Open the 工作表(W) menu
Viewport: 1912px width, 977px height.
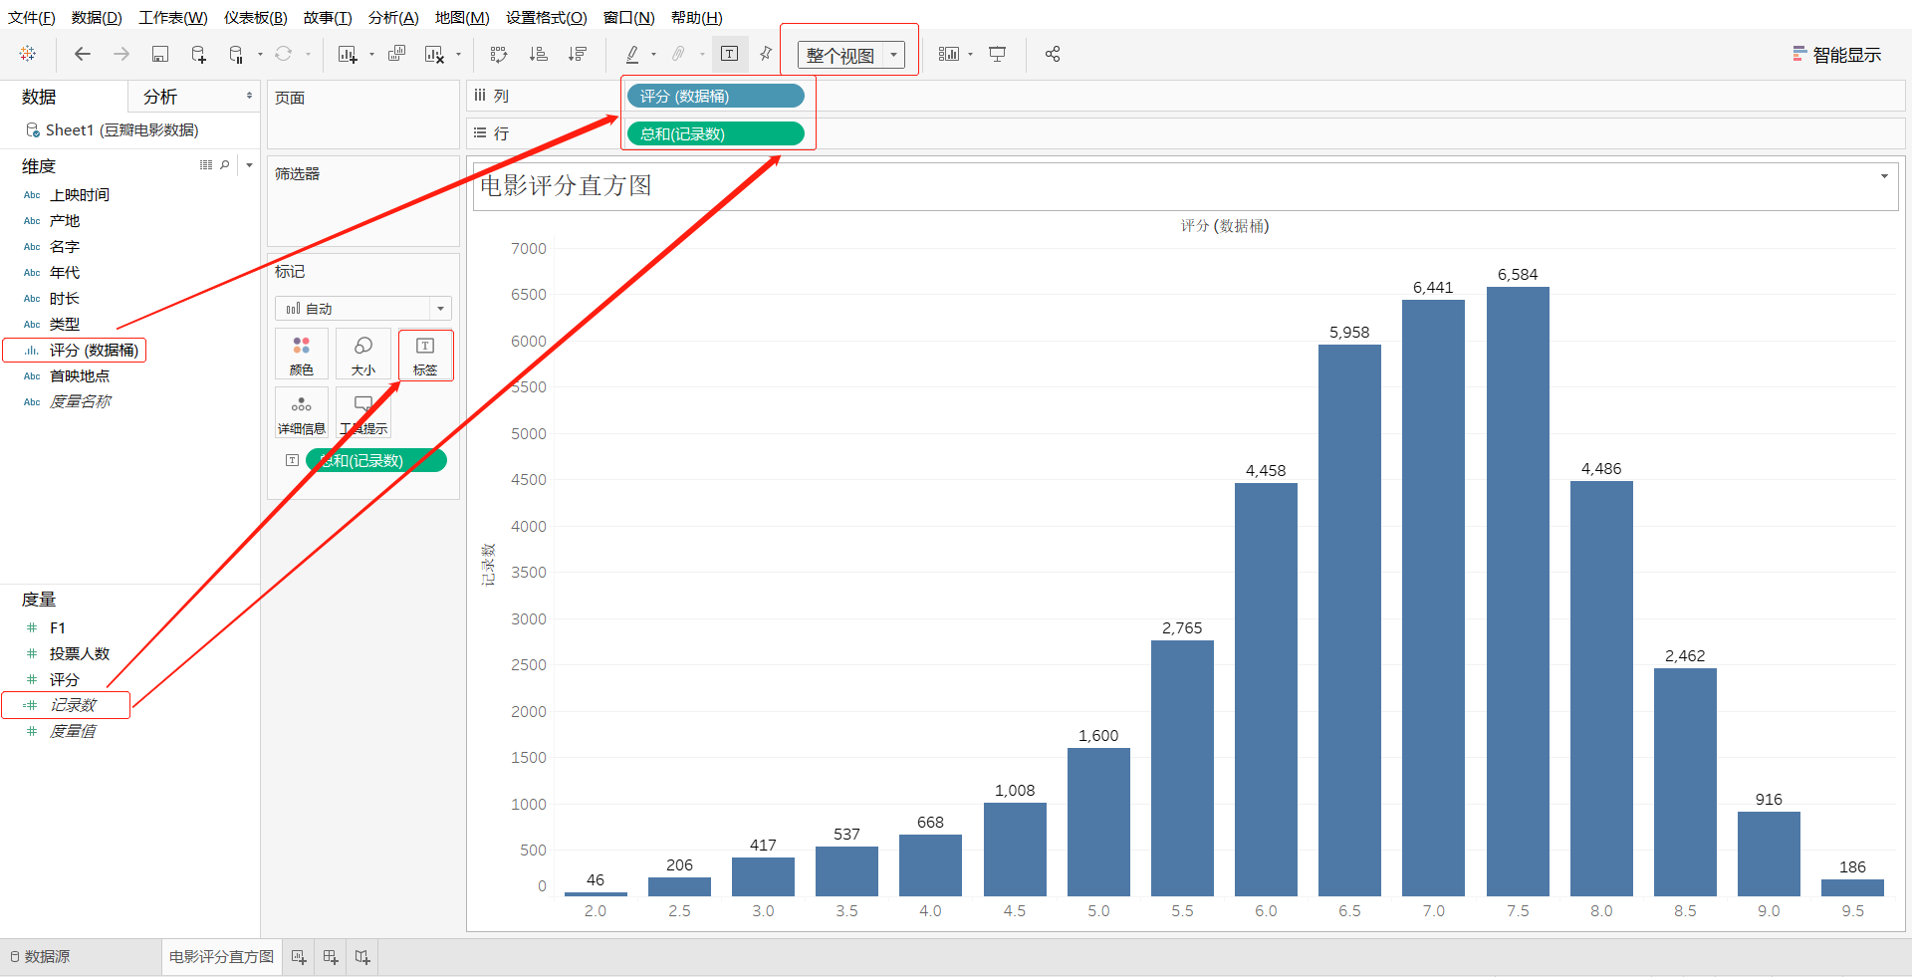173,18
